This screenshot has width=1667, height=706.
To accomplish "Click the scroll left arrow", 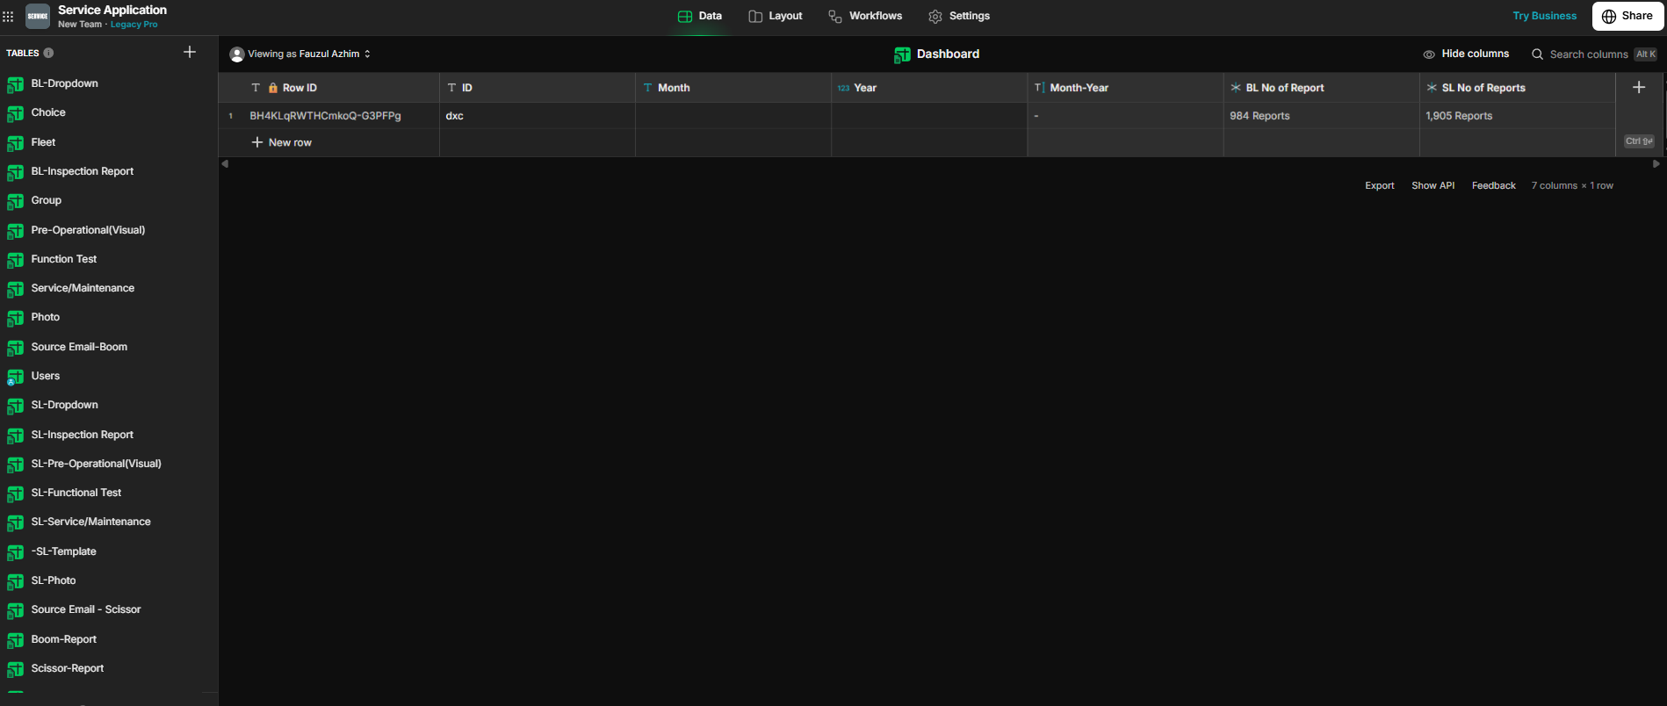I will (225, 163).
